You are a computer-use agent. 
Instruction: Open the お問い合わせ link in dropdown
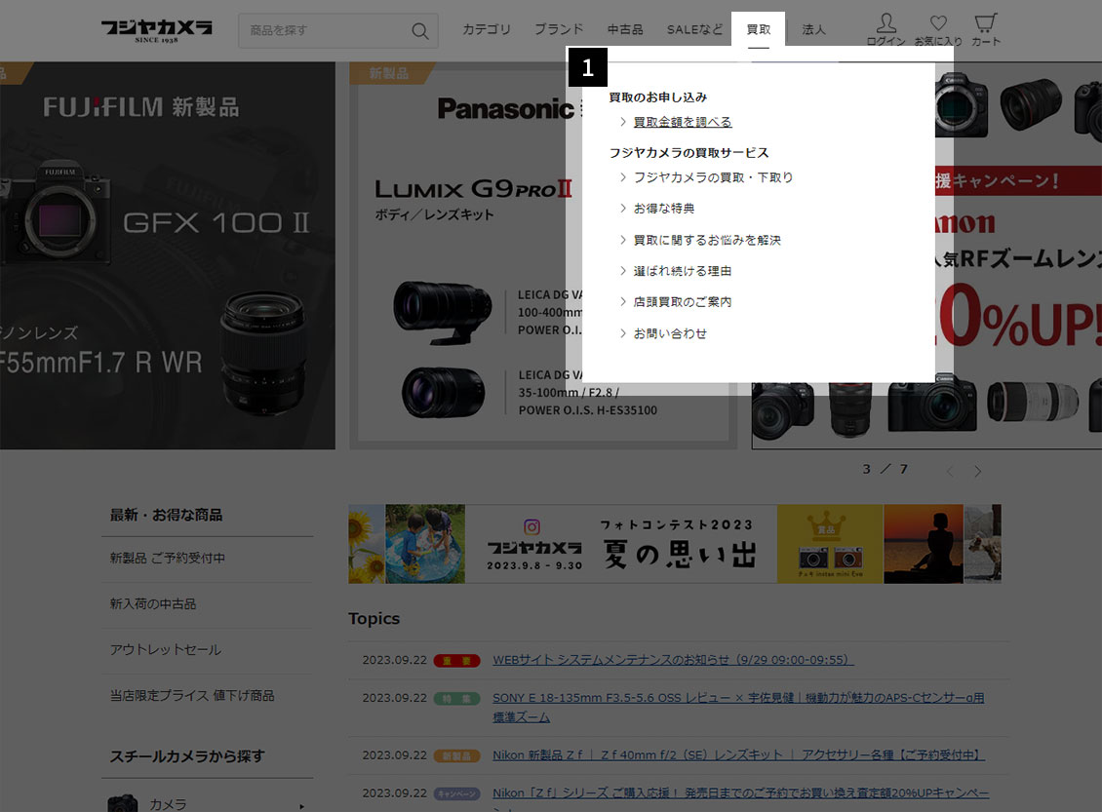670,333
